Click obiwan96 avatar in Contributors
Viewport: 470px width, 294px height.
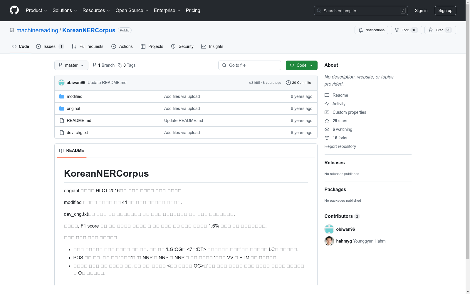click(x=329, y=229)
